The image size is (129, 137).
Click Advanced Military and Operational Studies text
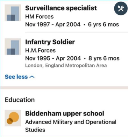(x=71, y=126)
